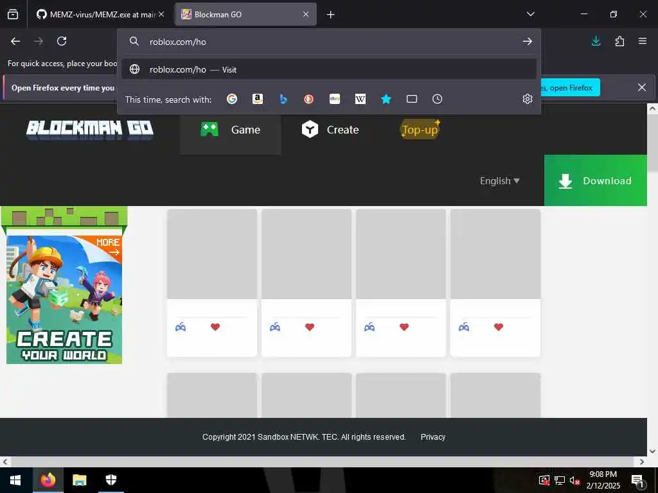The image size is (658, 493).
Task: Click heart icon on third game card
Action: 404,327
